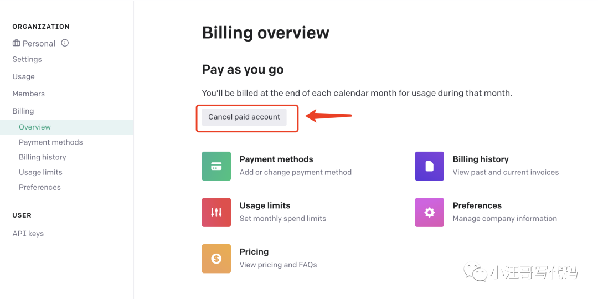Click the info icon beside Personal
Screen dimensions: 598x299
coord(65,43)
